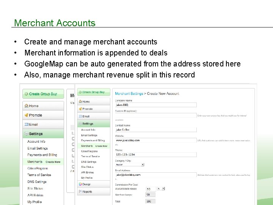Screen dimensions: 273x205
Task: Open Terms of Service in back window menu
Action: (x=39, y=175)
